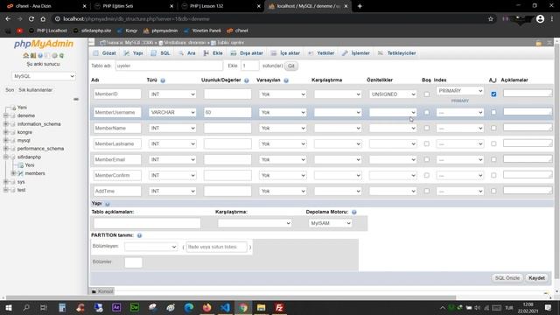The width and height of the screenshot is (560, 315).
Task: Click the phpMyAdmin home icon
Action: coord(25,56)
